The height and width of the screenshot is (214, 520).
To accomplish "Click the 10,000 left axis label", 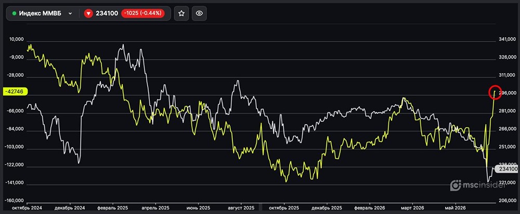I will (x=18, y=39).
